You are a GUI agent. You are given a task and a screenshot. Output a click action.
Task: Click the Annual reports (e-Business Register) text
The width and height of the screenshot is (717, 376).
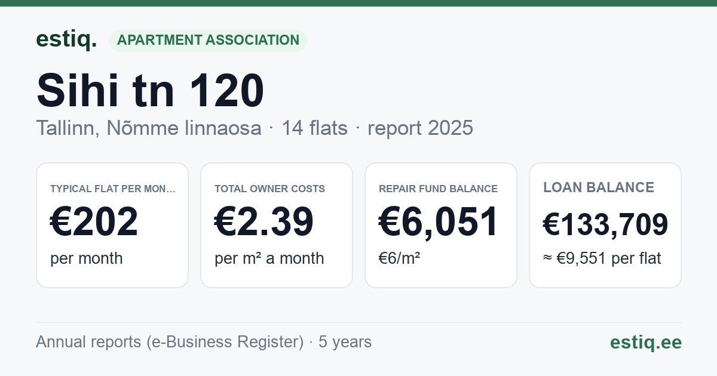tap(170, 342)
